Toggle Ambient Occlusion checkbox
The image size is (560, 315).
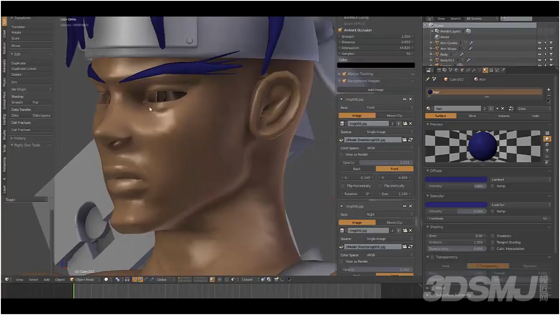[x=340, y=30]
